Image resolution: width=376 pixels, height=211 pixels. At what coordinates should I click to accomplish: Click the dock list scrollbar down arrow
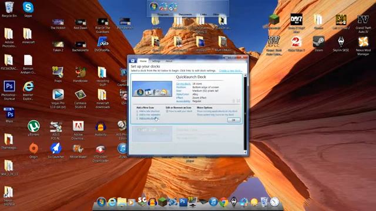pyautogui.click(x=245, y=152)
